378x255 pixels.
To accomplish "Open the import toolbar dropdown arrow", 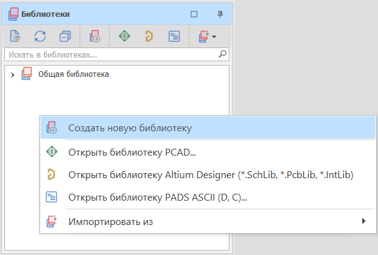I will point(214,37).
